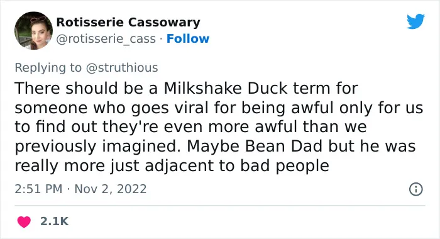Like the tweet with the pink heart
The image size is (440, 239).
tap(24, 221)
